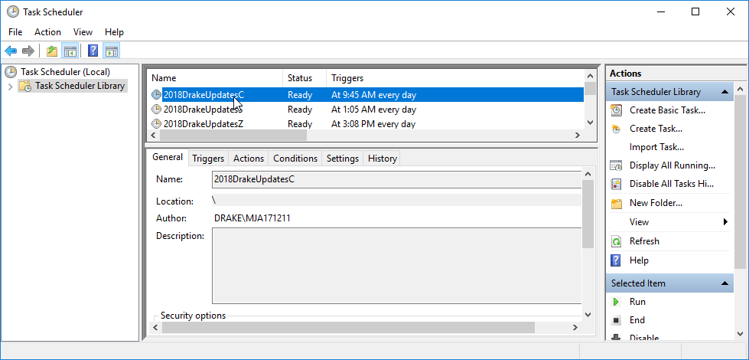This screenshot has width=749, height=360.
Task: Switch to the History tab
Action: pyautogui.click(x=382, y=159)
